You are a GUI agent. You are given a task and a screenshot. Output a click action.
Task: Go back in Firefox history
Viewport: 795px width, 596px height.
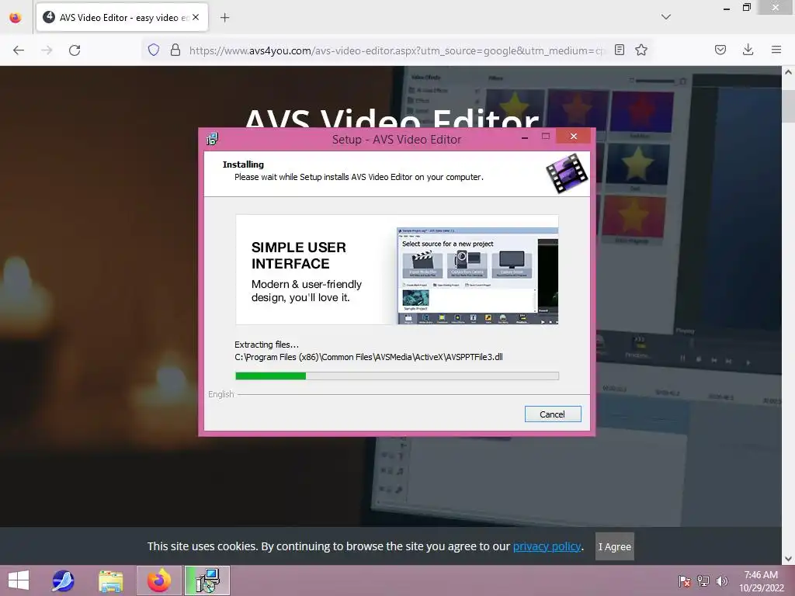[19, 50]
